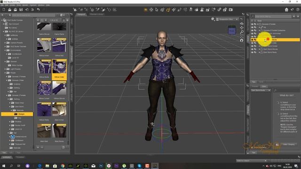Click the content library search field
The width and height of the screenshot is (301, 169).
33,15
